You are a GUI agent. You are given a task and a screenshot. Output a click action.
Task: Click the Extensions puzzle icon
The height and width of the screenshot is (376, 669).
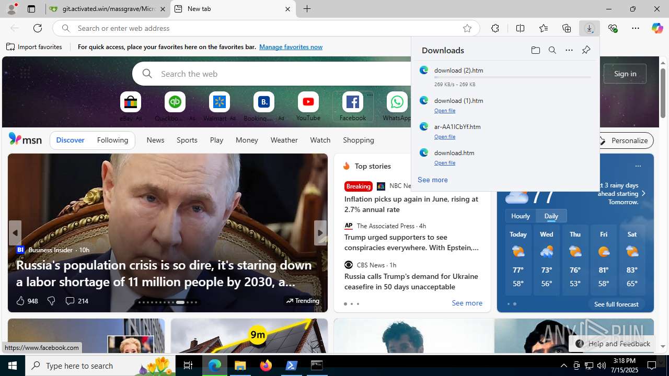pos(495,28)
